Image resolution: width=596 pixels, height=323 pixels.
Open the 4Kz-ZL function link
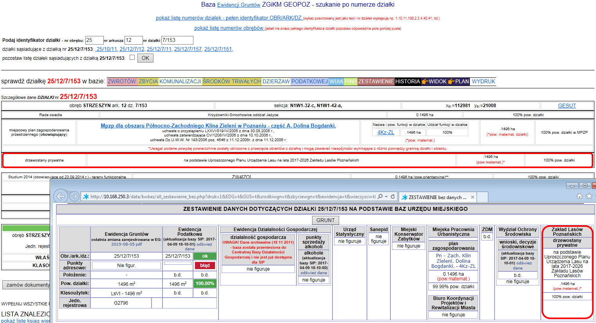point(386,132)
